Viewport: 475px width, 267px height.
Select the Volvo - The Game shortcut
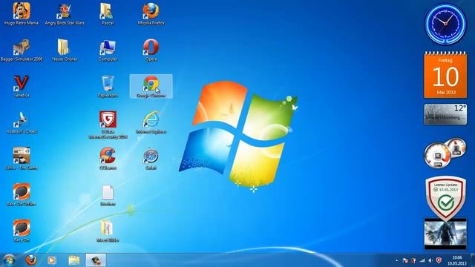click(22, 159)
